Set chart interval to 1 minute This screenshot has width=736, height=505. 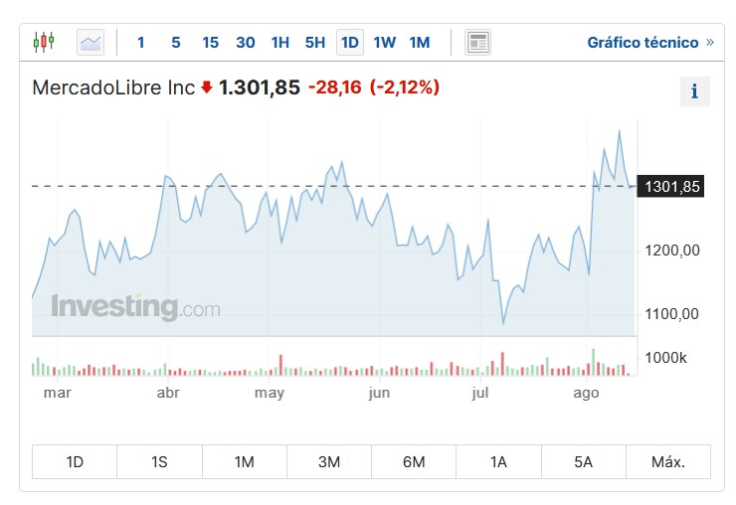pyautogui.click(x=141, y=43)
